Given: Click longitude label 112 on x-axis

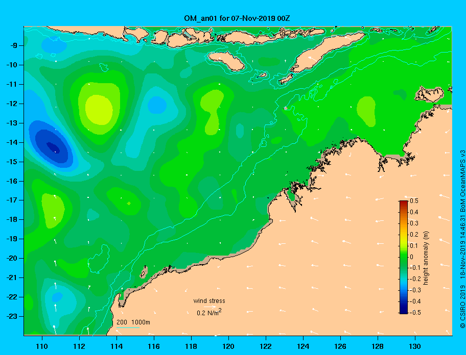Looking at the screenshot, I should point(79,346).
